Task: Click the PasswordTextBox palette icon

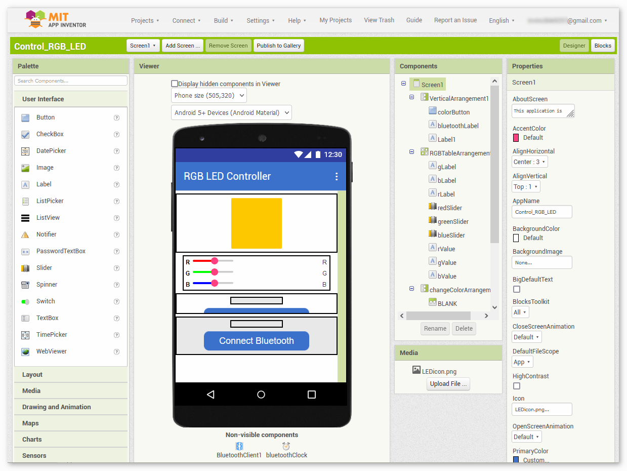Action: coord(25,251)
